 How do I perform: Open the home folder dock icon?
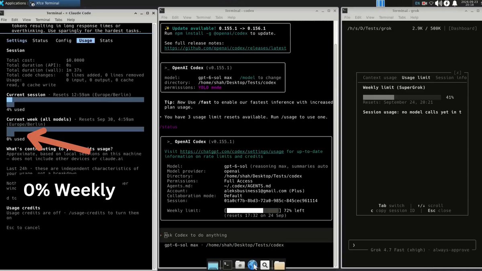click(240, 265)
